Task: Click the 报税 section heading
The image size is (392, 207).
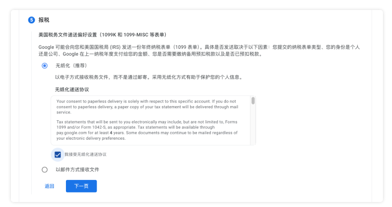Action: (x=44, y=20)
